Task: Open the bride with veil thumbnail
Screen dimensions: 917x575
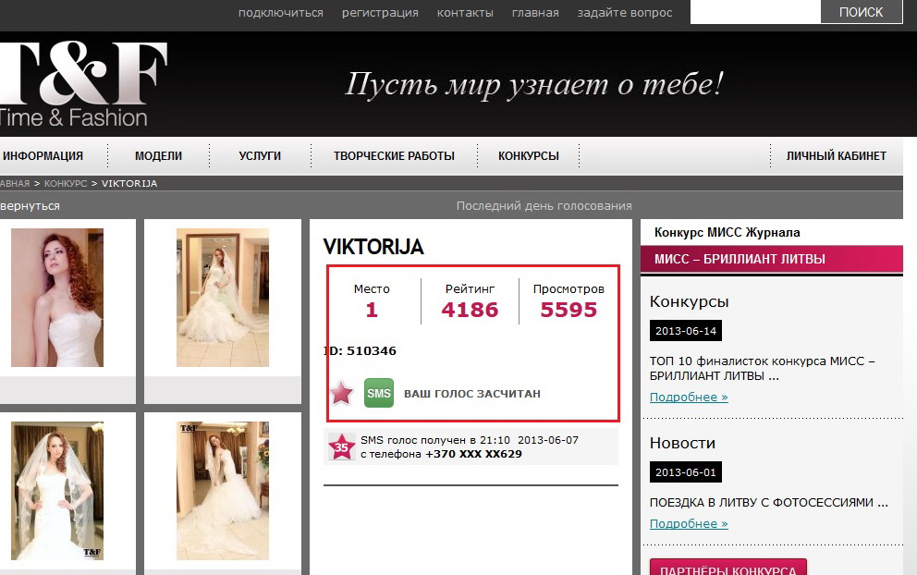Action: pos(57,491)
